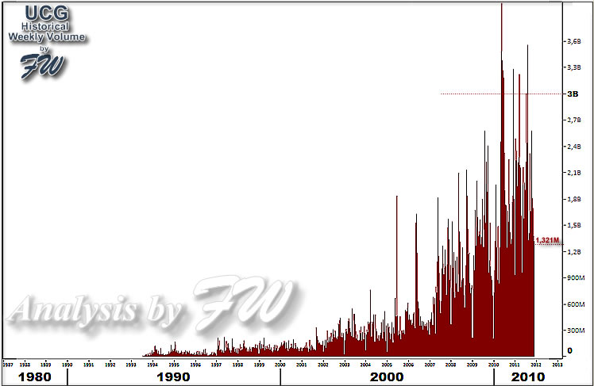Click the 'Historical Weekly Volume' subtitle
The width and height of the screenshot is (594, 386).
[47, 32]
